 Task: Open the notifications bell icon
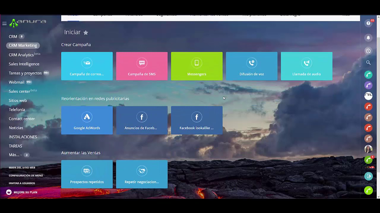(368, 38)
